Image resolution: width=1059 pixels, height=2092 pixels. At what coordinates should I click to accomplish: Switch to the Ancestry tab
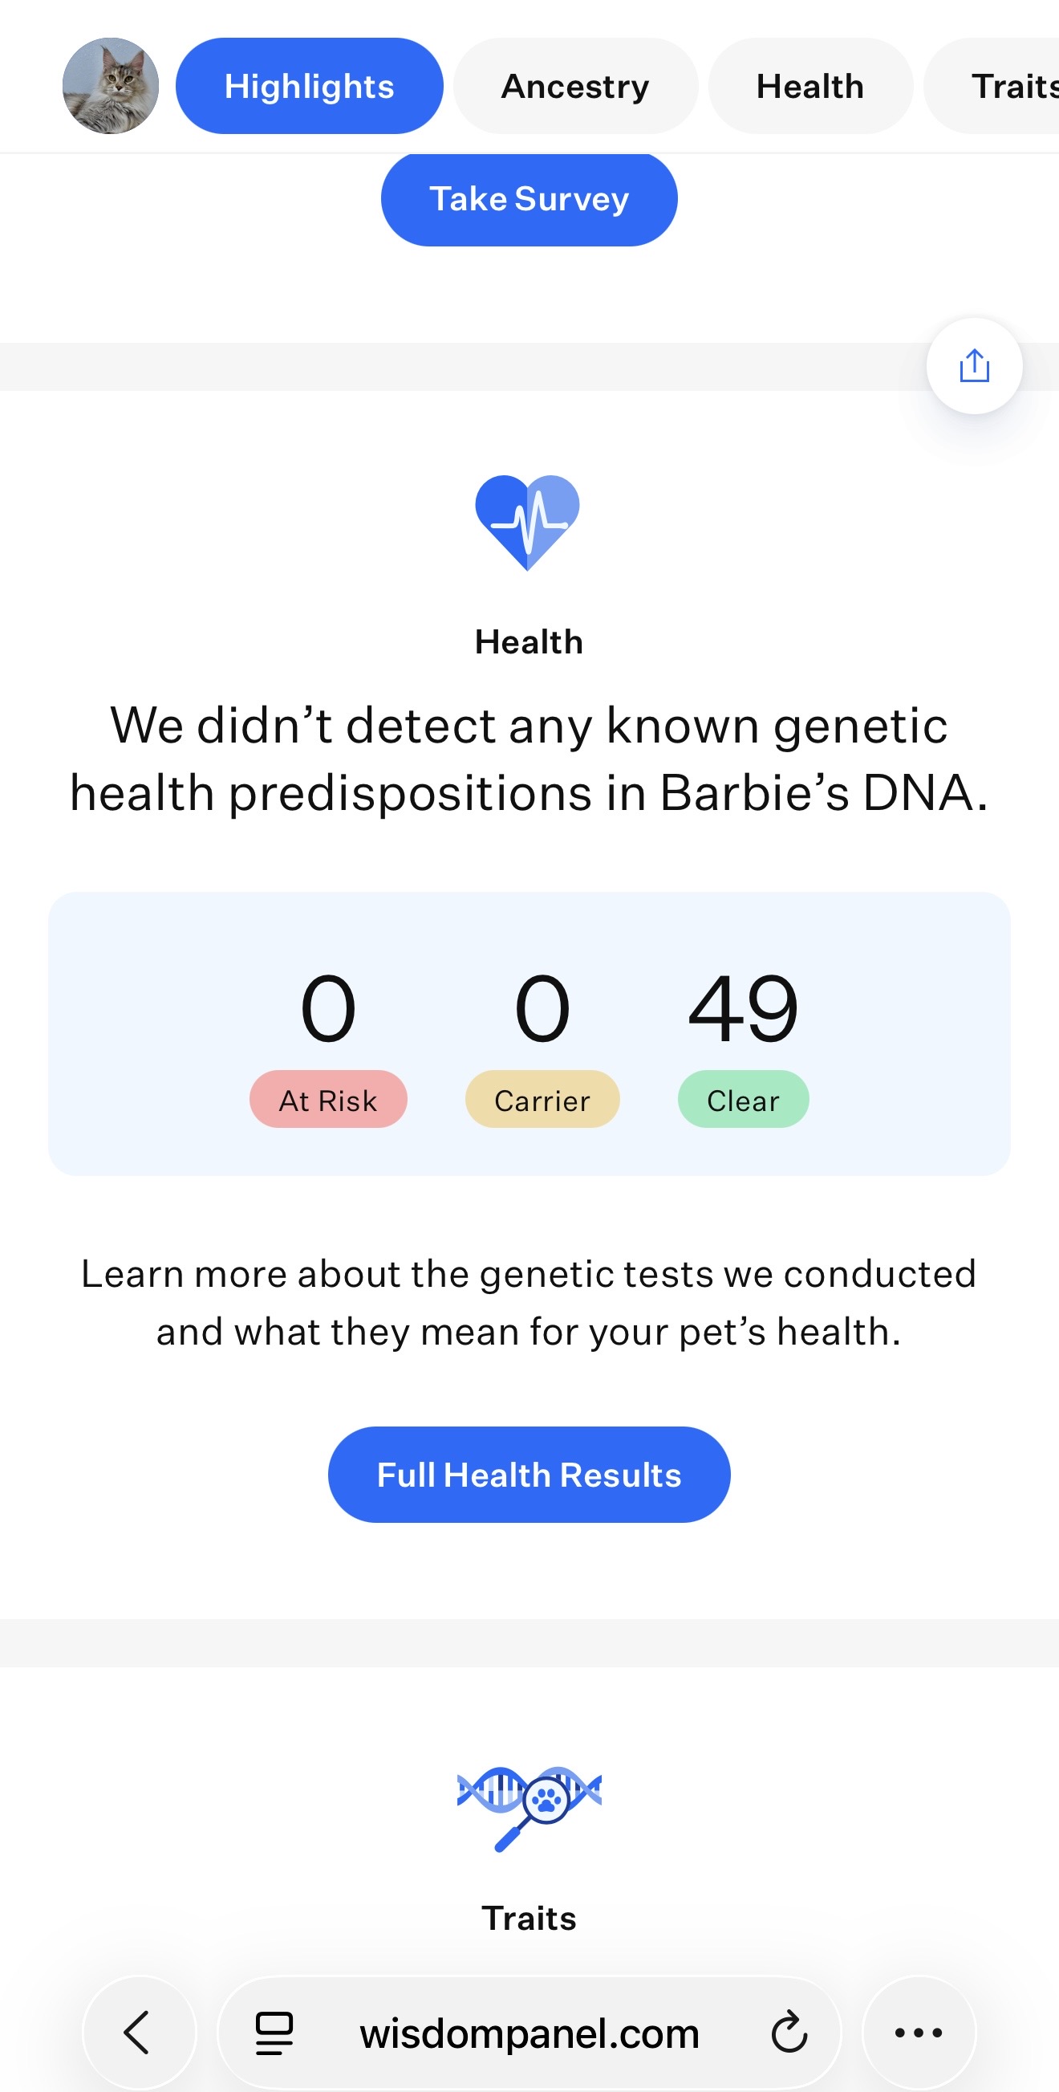[x=575, y=85]
